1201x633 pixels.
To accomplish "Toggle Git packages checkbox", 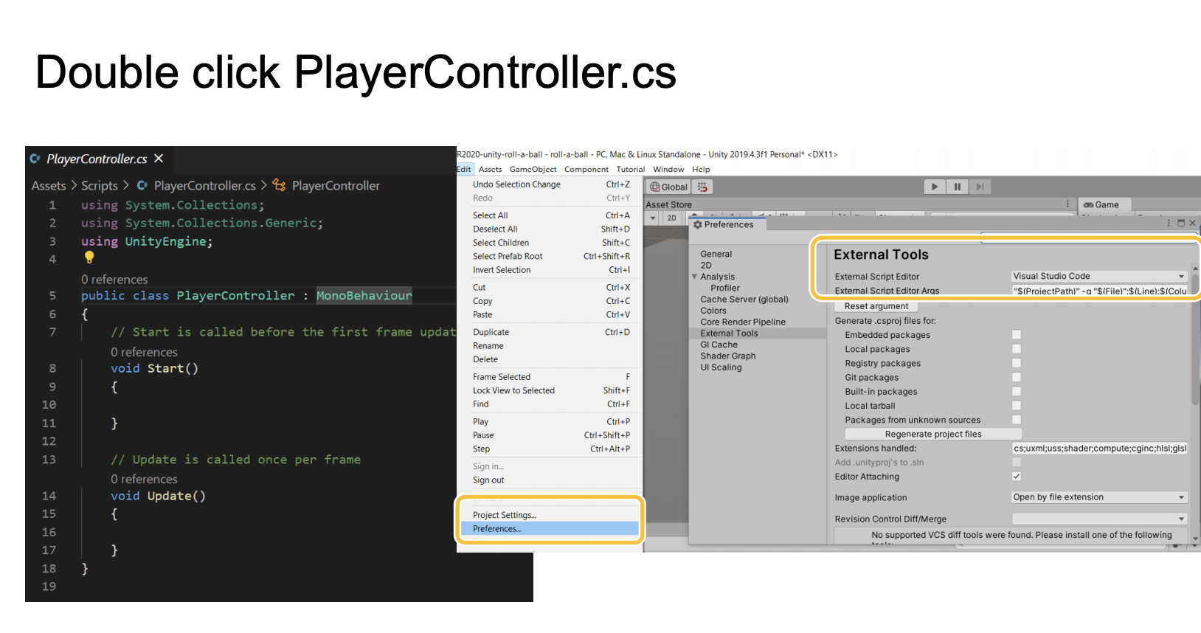I will 1017,377.
